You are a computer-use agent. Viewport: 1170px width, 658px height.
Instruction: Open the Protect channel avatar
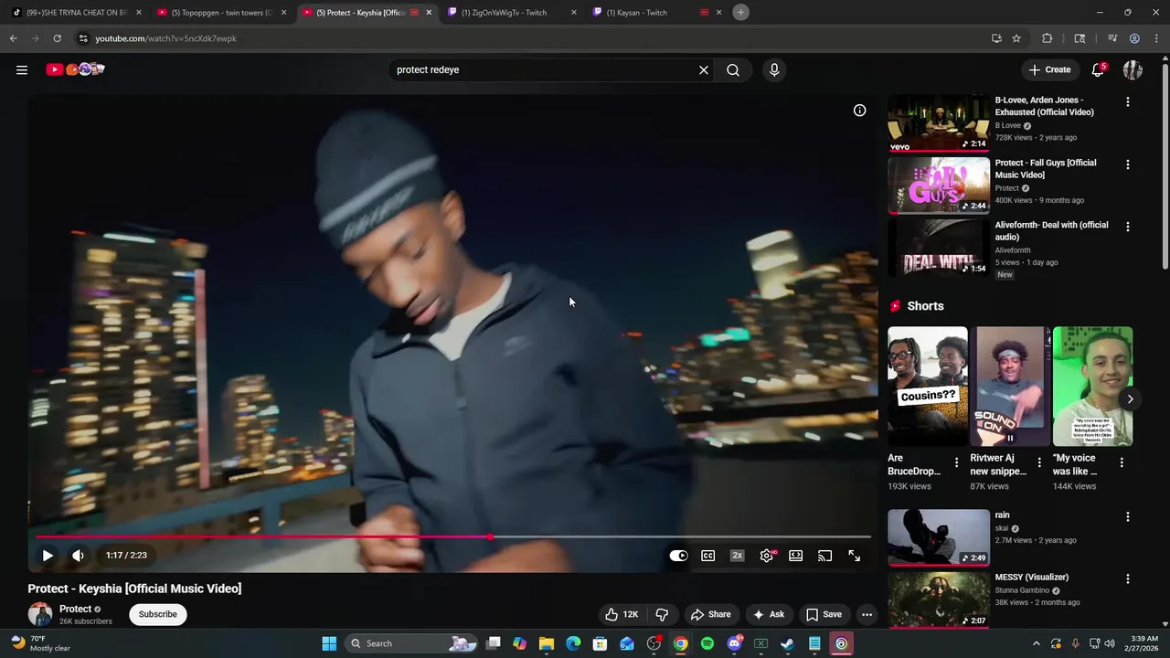pyautogui.click(x=39, y=614)
